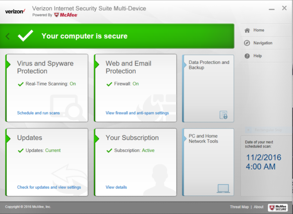This screenshot has width=293, height=214.
Task: Click the Help question mark icon
Action: [247, 56]
